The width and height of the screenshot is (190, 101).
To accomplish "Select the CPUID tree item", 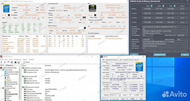I will [8, 92].
